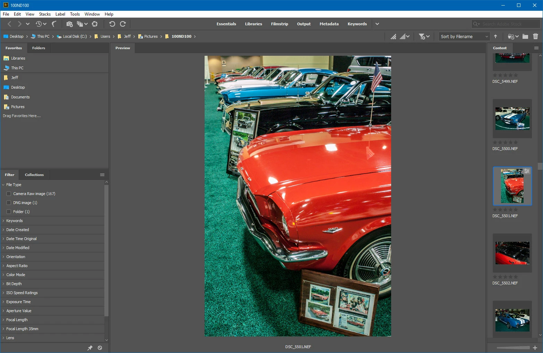Open Filter panel options menu icon

pyautogui.click(x=102, y=175)
